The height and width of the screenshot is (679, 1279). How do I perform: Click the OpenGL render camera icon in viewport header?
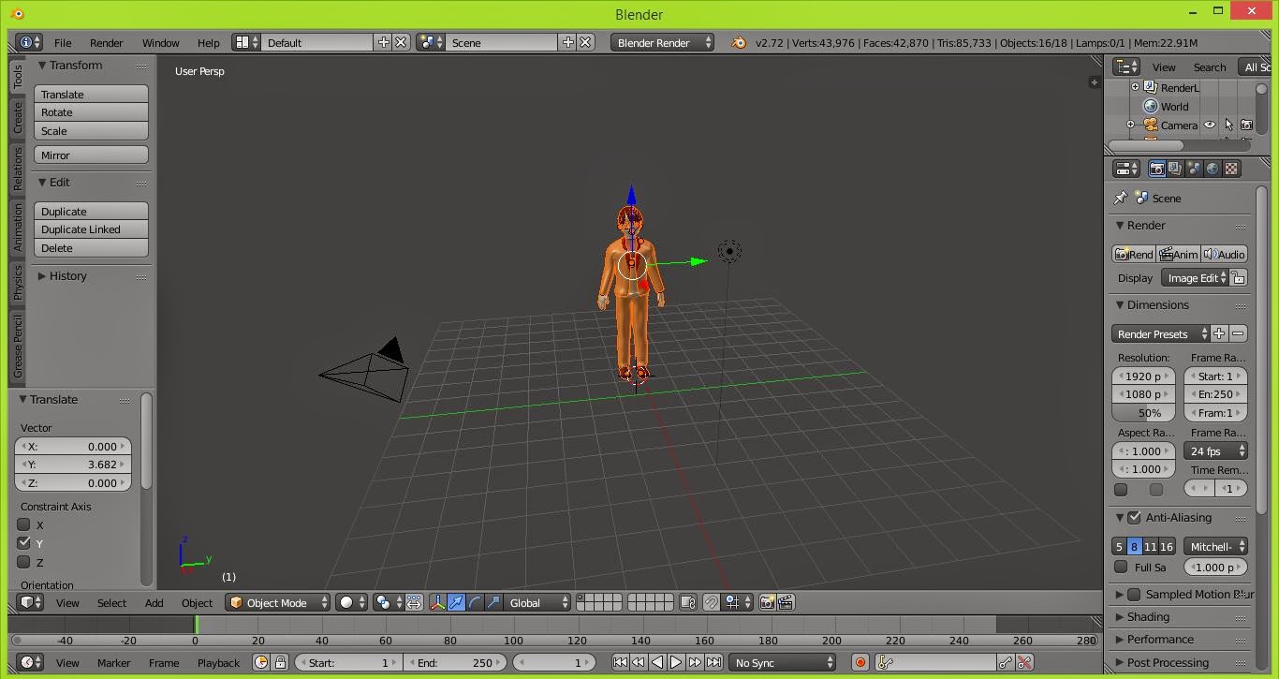click(x=768, y=602)
